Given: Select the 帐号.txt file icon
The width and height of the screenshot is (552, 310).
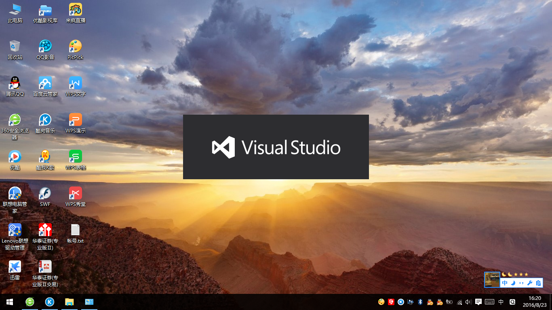Looking at the screenshot, I should coord(76,233).
